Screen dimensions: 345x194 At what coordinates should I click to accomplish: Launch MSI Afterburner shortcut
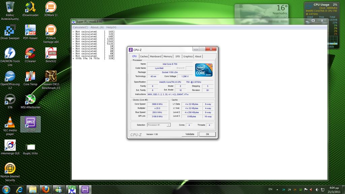(30, 101)
